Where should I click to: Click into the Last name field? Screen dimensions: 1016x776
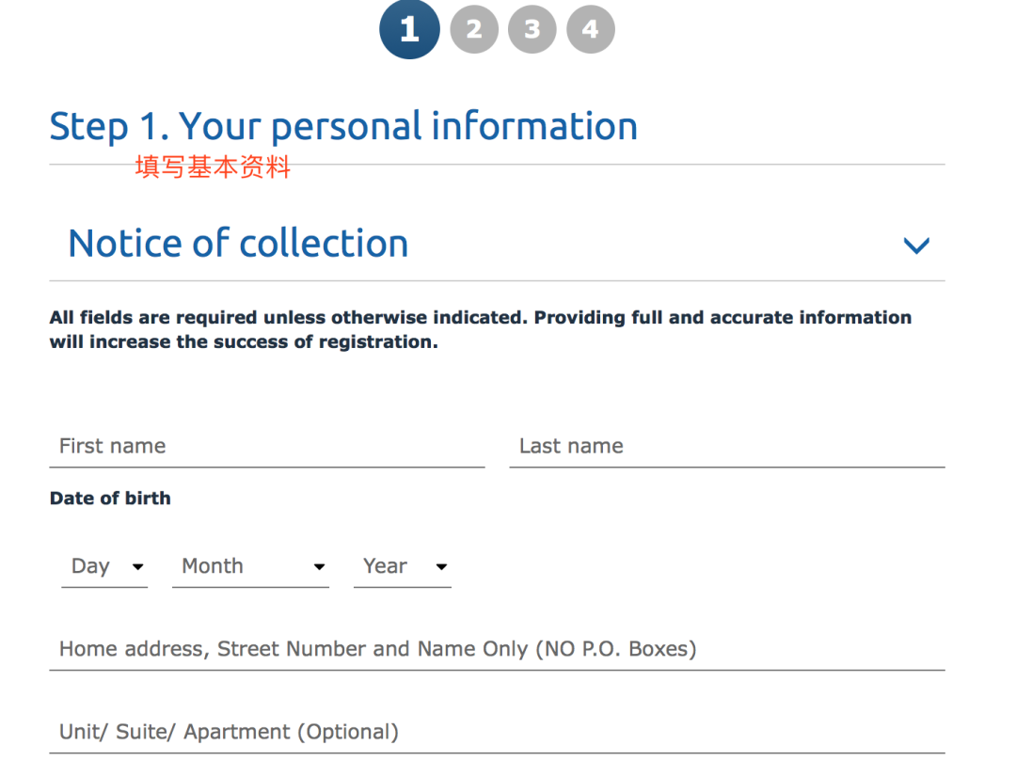(726, 447)
